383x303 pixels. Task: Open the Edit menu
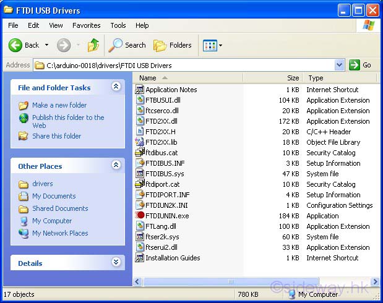[33, 25]
